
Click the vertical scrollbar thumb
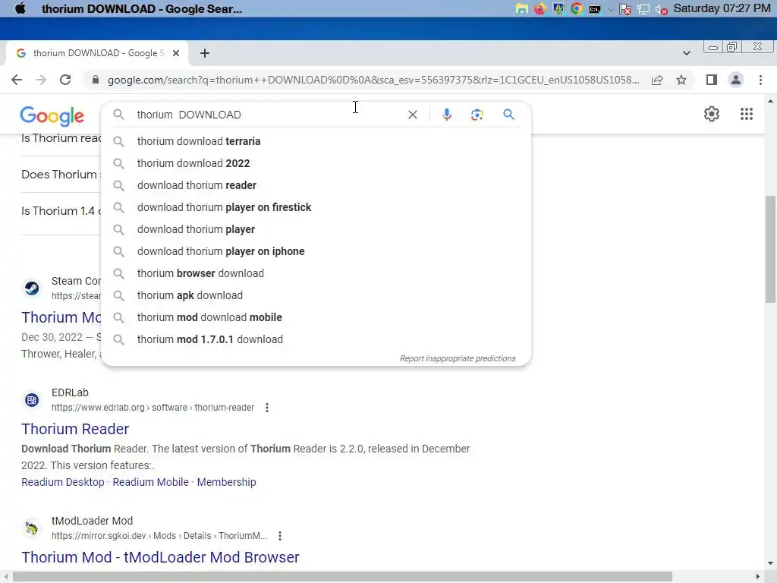770,249
